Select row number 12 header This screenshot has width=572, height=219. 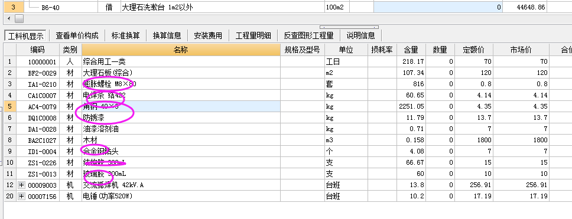[10, 185]
